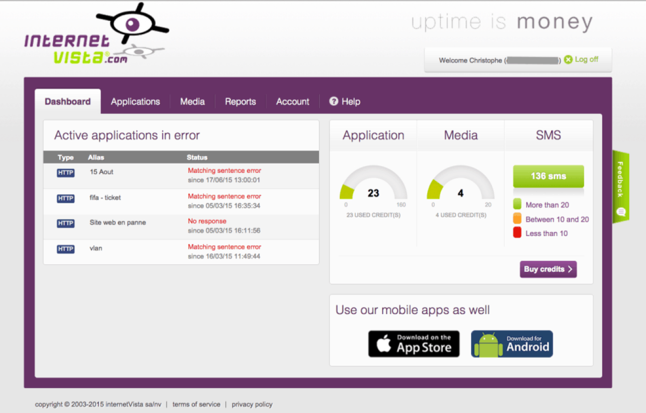The width and height of the screenshot is (646, 413).
Task: Click the HTTP icon beside Site web en panne
Action: (x=65, y=223)
